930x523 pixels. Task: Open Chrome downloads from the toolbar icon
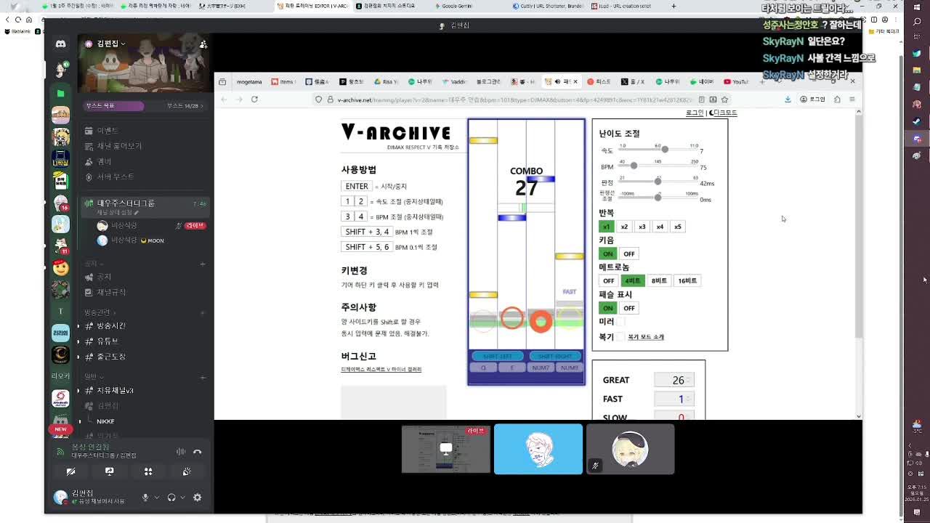(789, 100)
